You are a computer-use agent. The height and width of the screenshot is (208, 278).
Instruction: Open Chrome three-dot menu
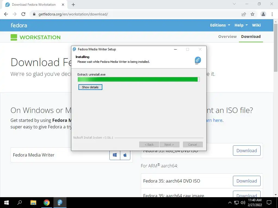tap(272, 14)
